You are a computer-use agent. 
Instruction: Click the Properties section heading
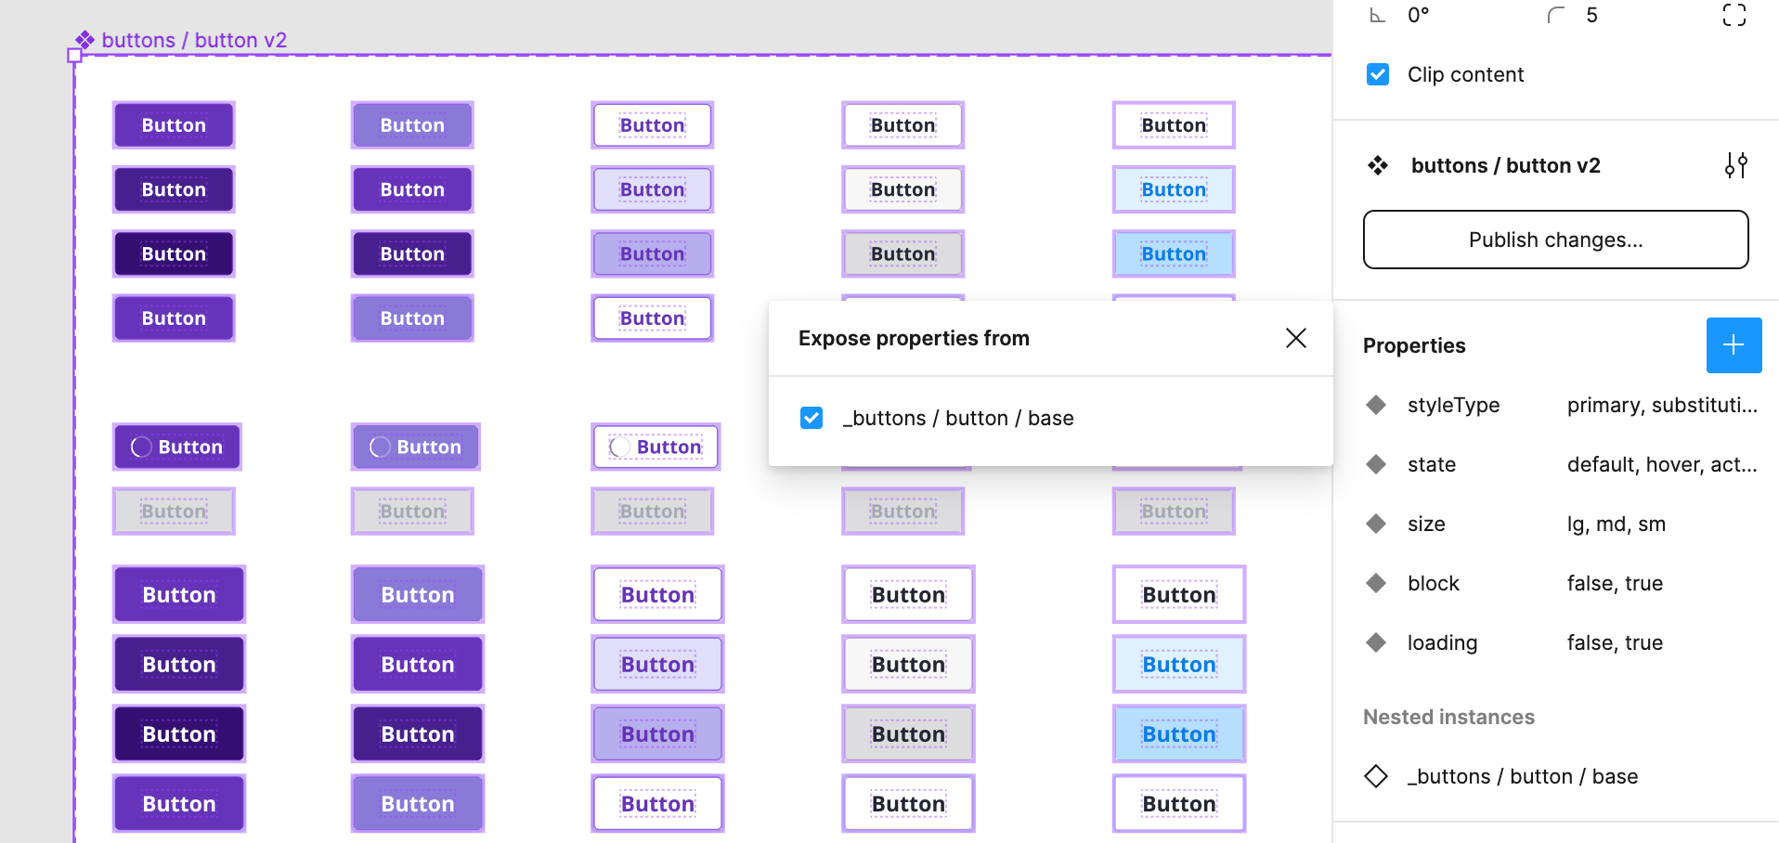pos(1414,345)
